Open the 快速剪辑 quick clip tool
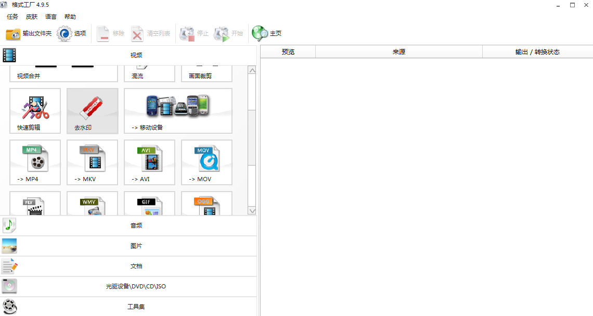This screenshot has width=593, height=316. click(35, 110)
